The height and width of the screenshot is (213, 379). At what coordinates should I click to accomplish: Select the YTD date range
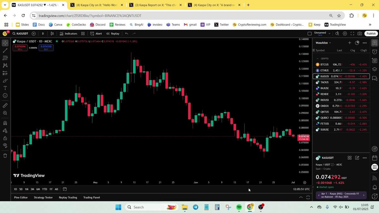pyautogui.click(x=45, y=189)
